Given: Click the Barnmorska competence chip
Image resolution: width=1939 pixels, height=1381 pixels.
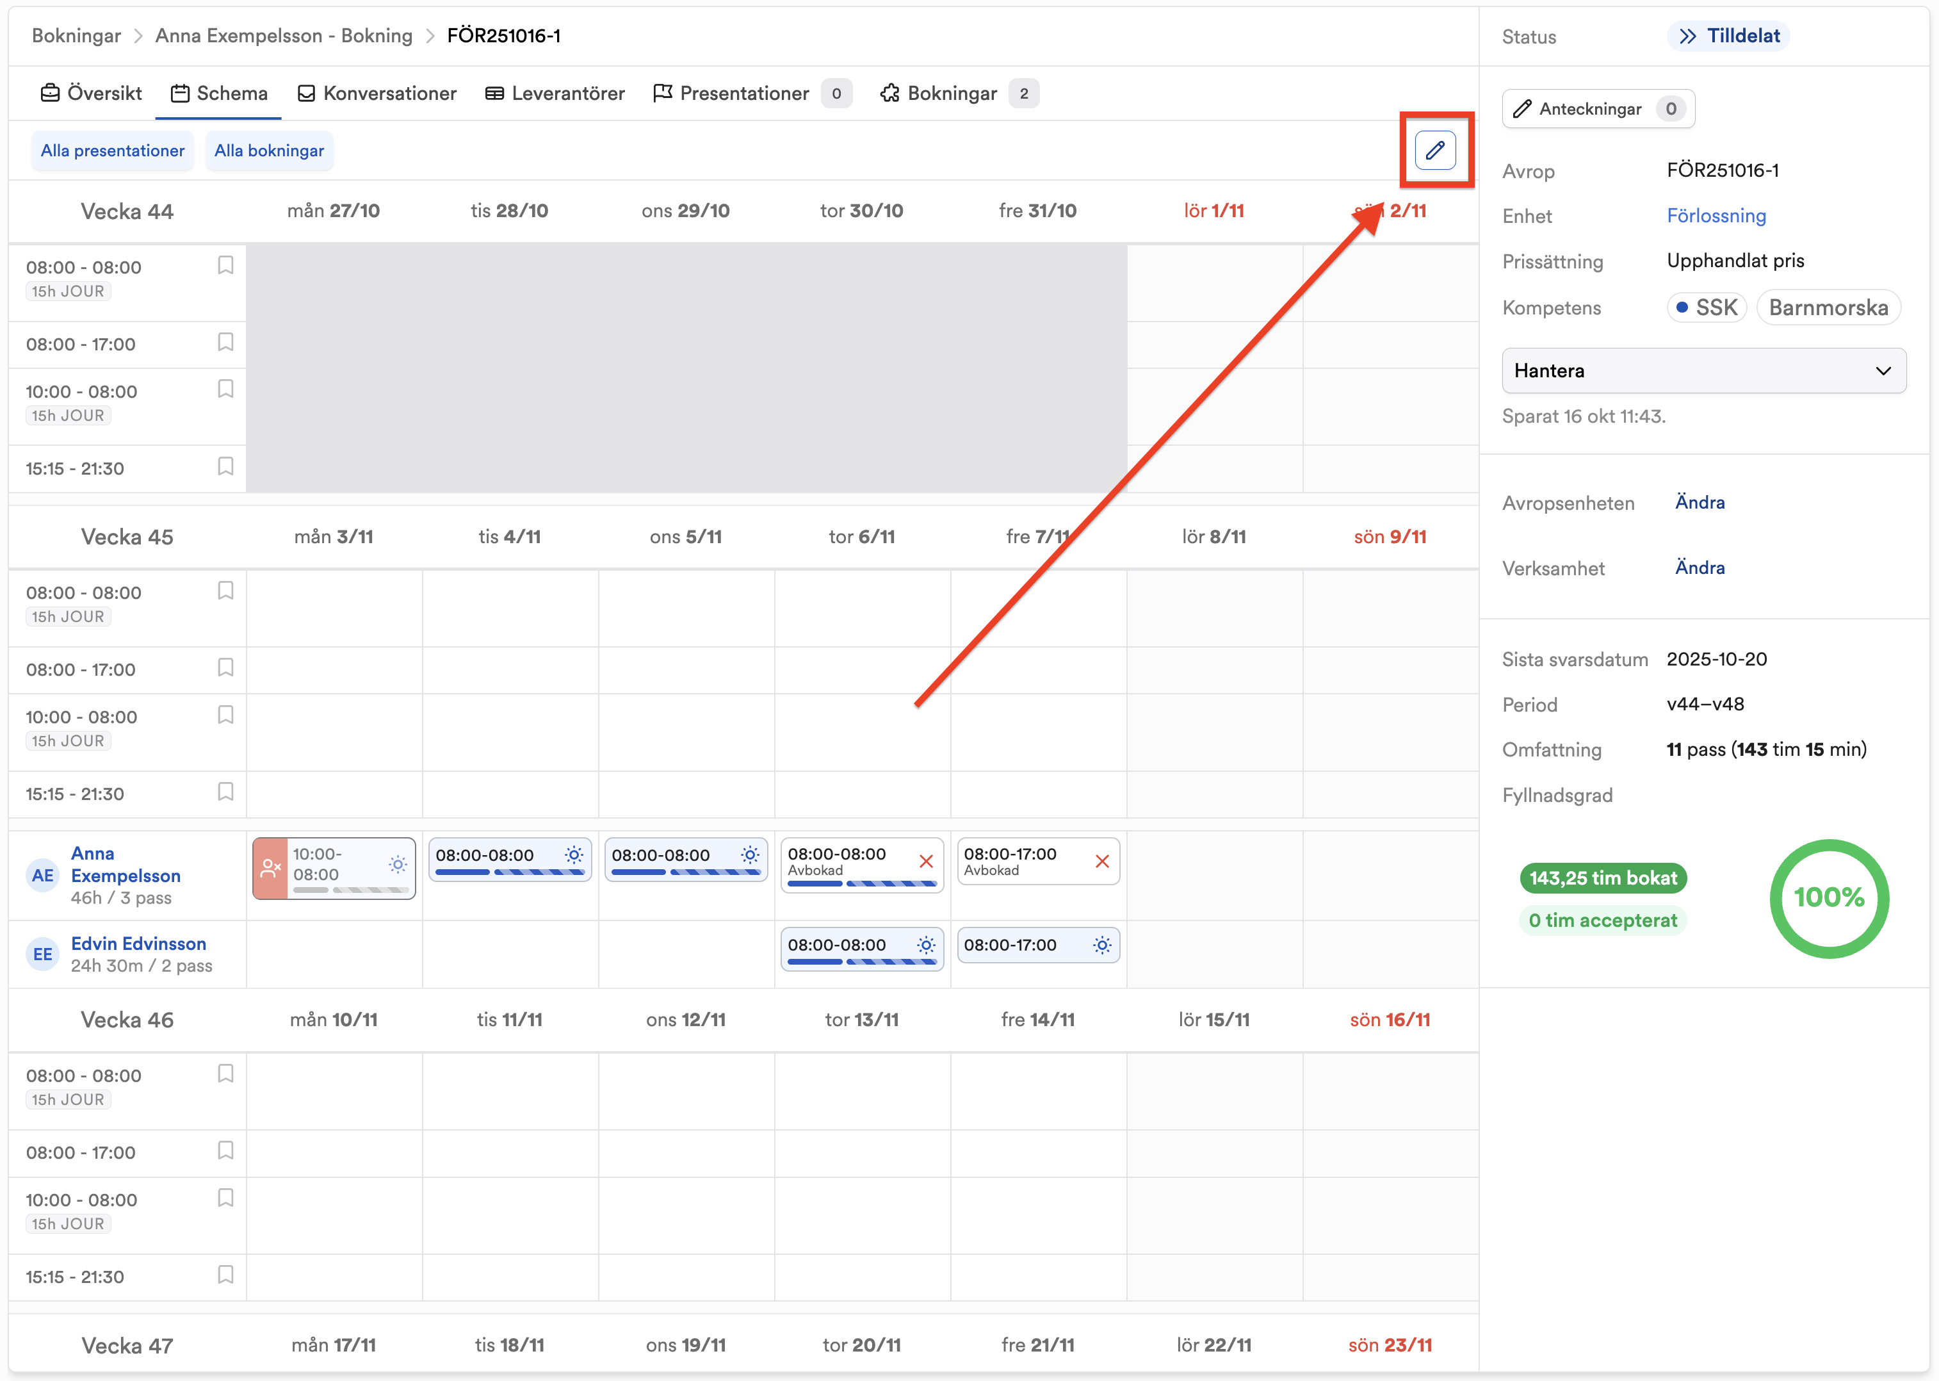Looking at the screenshot, I should [x=1828, y=308].
